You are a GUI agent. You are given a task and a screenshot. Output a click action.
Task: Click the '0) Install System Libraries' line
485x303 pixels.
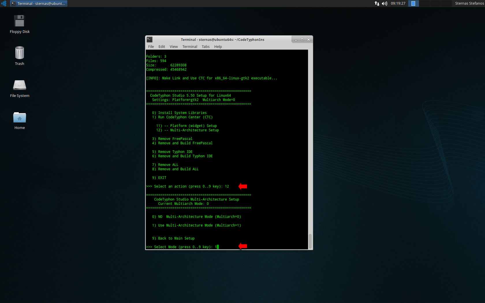click(179, 113)
